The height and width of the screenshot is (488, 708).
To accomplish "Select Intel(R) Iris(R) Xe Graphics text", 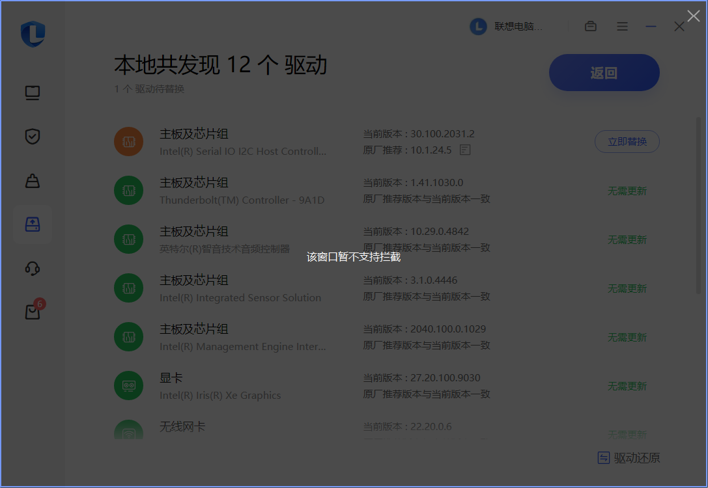I will coord(220,395).
